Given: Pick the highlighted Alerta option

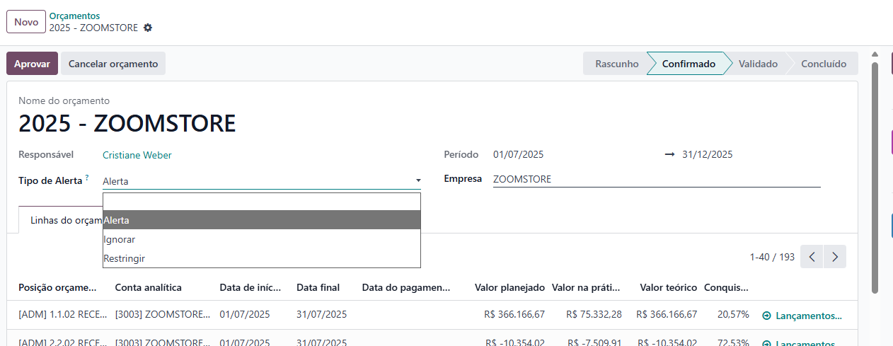Looking at the screenshot, I should coord(117,220).
